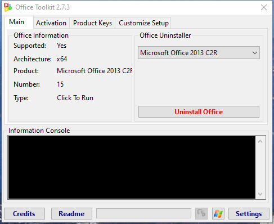
Task: Open the Credits button
Action: point(24,213)
